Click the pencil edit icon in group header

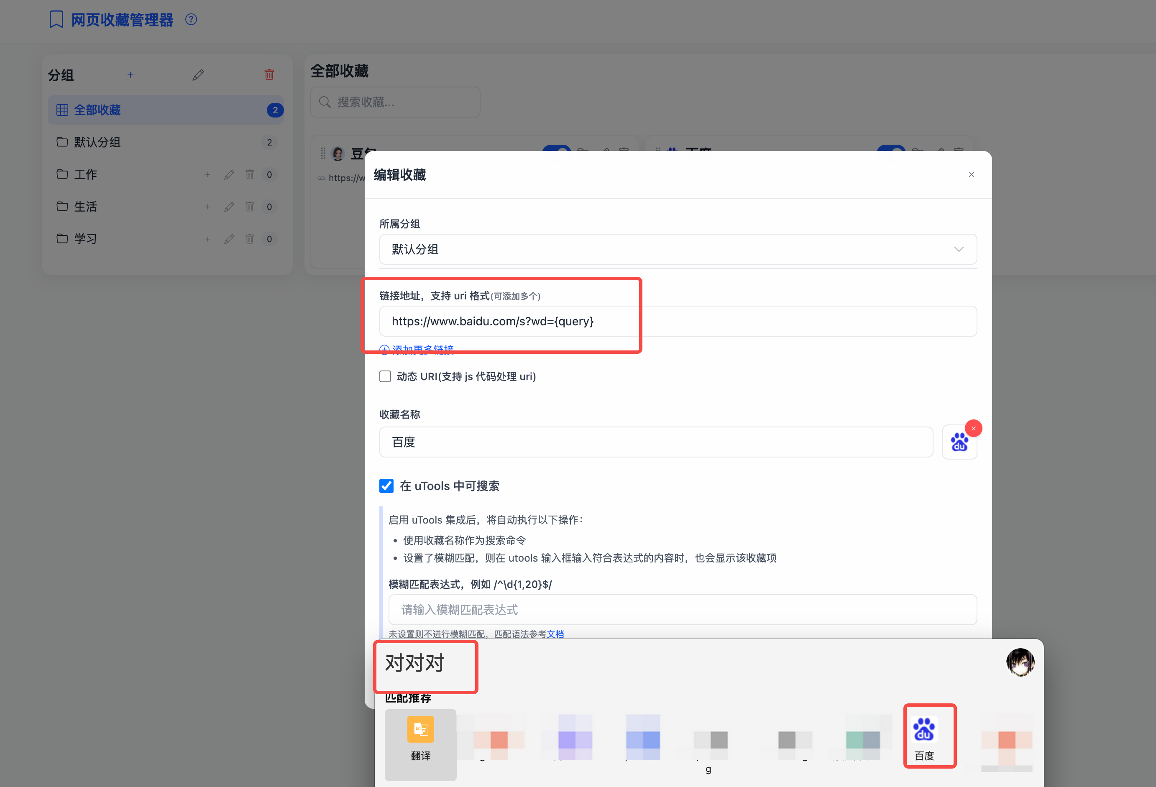pos(199,74)
